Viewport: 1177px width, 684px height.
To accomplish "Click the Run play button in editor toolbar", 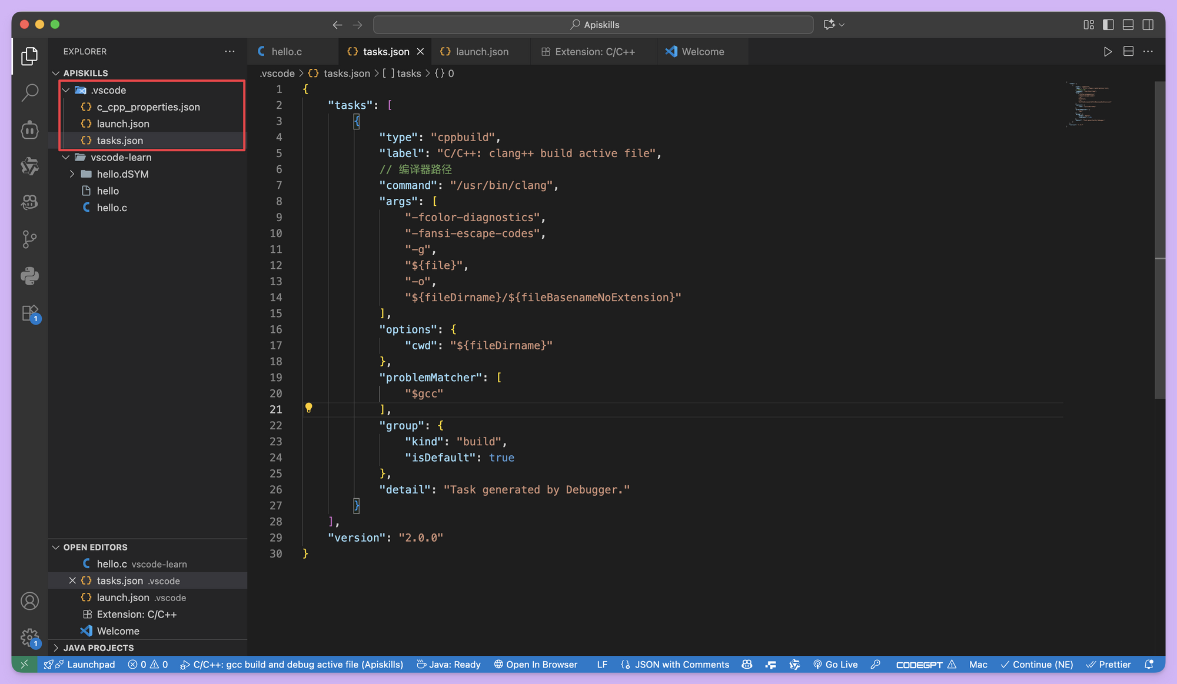I will tap(1108, 52).
